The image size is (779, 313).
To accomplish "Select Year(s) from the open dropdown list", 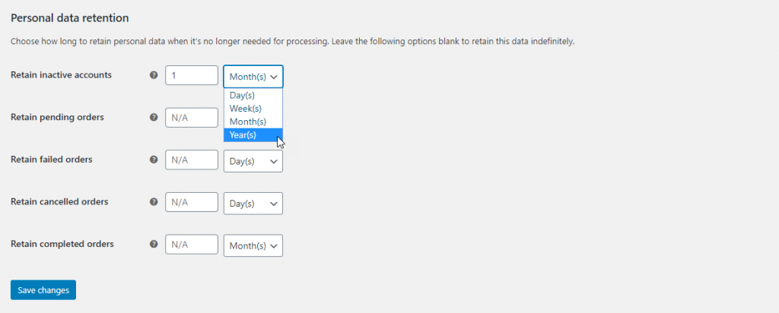I will click(x=253, y=135).
